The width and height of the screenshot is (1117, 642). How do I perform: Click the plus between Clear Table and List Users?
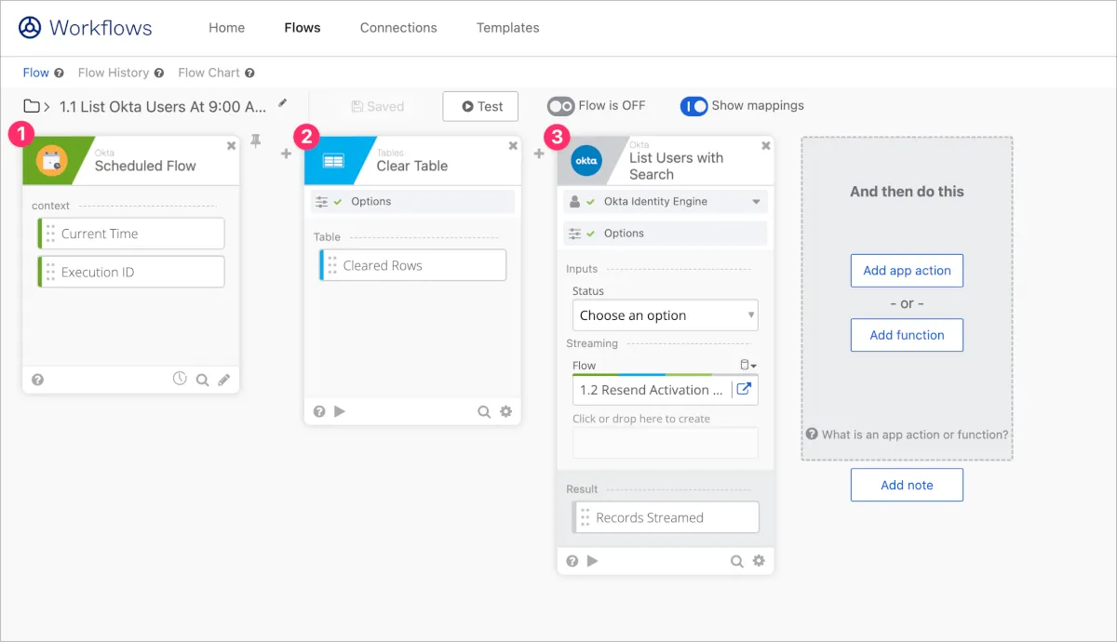point(539,154)
